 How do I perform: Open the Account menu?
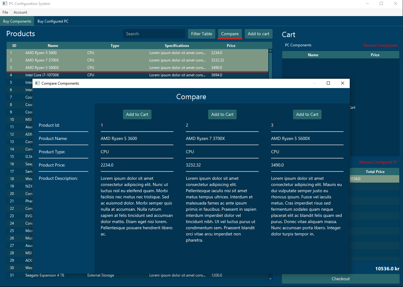(20, 12)
